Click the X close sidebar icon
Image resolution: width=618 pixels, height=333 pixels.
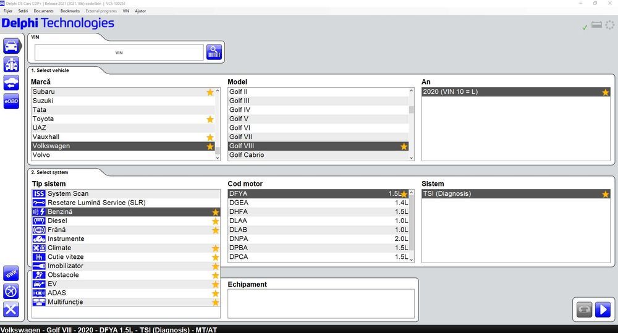(x=11, y=310)
